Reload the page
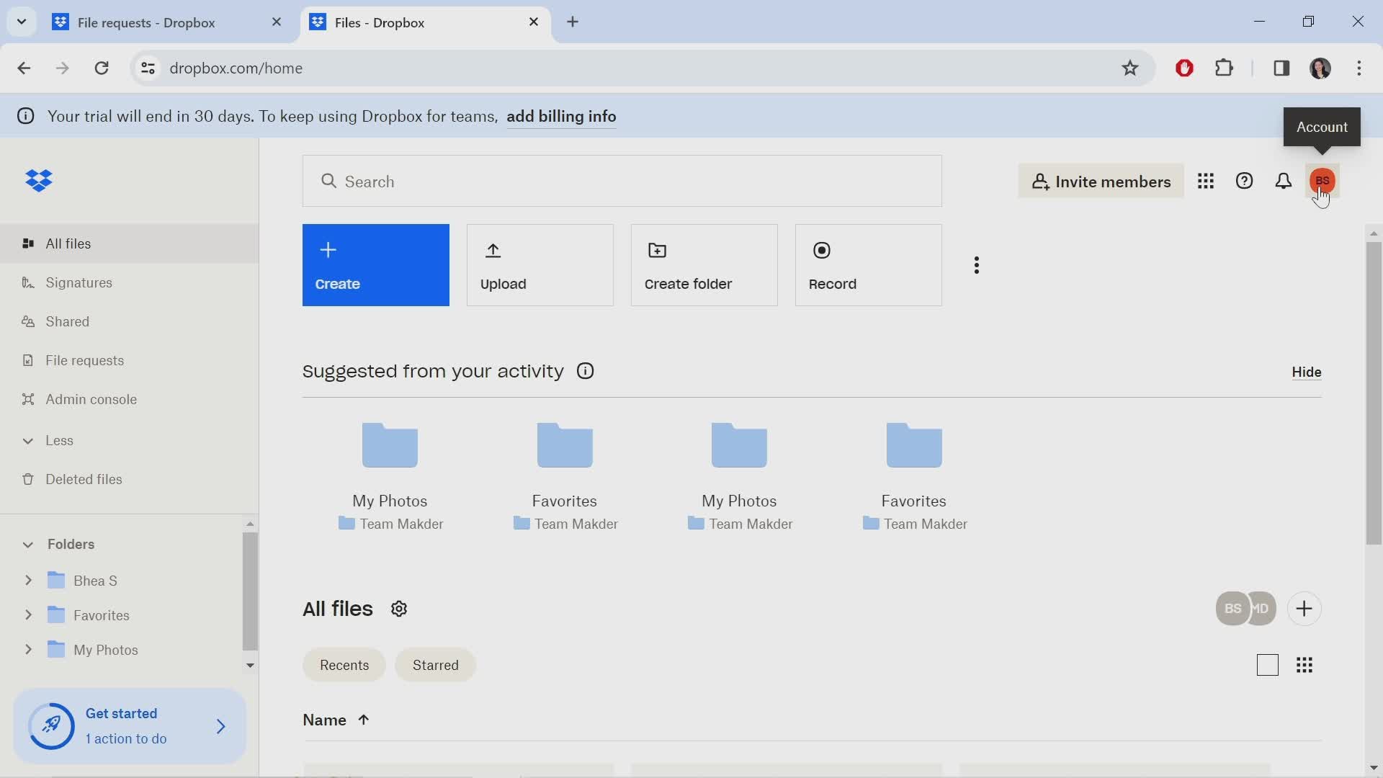 (102, 68)
